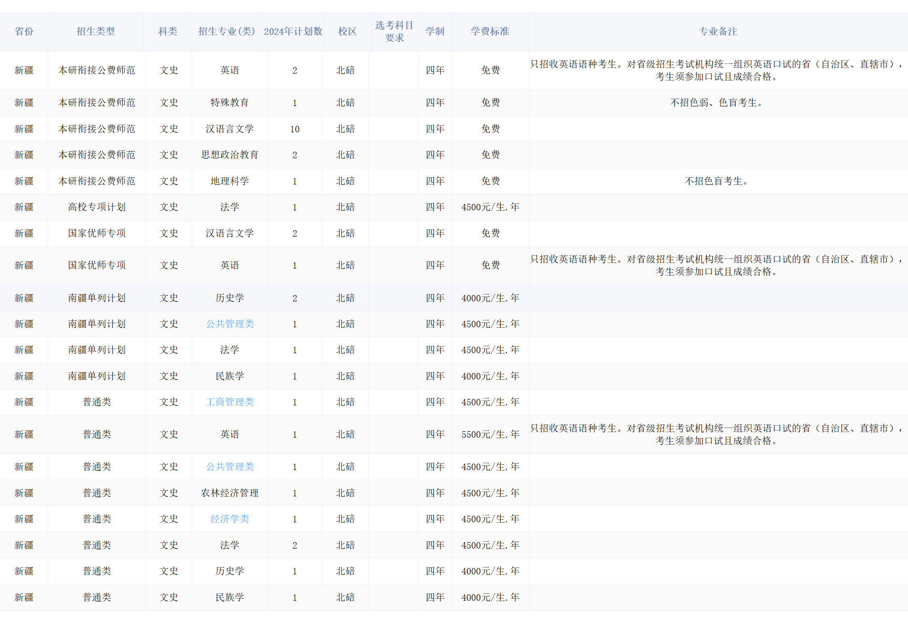Open the 公共管理类 link in 南疆单列计划 row
This screenshot has height=642, width=908.
point(230,324)
